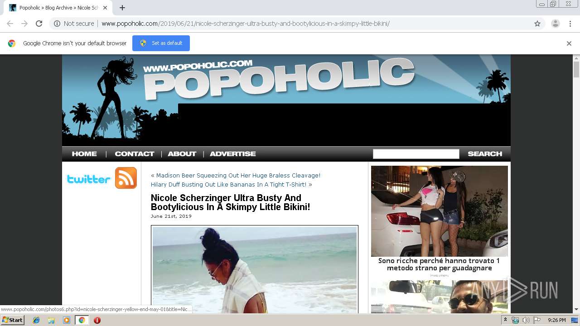Open the CONTACT page
580x326 pixels.
pyautogui.click(x=135, y=154)
